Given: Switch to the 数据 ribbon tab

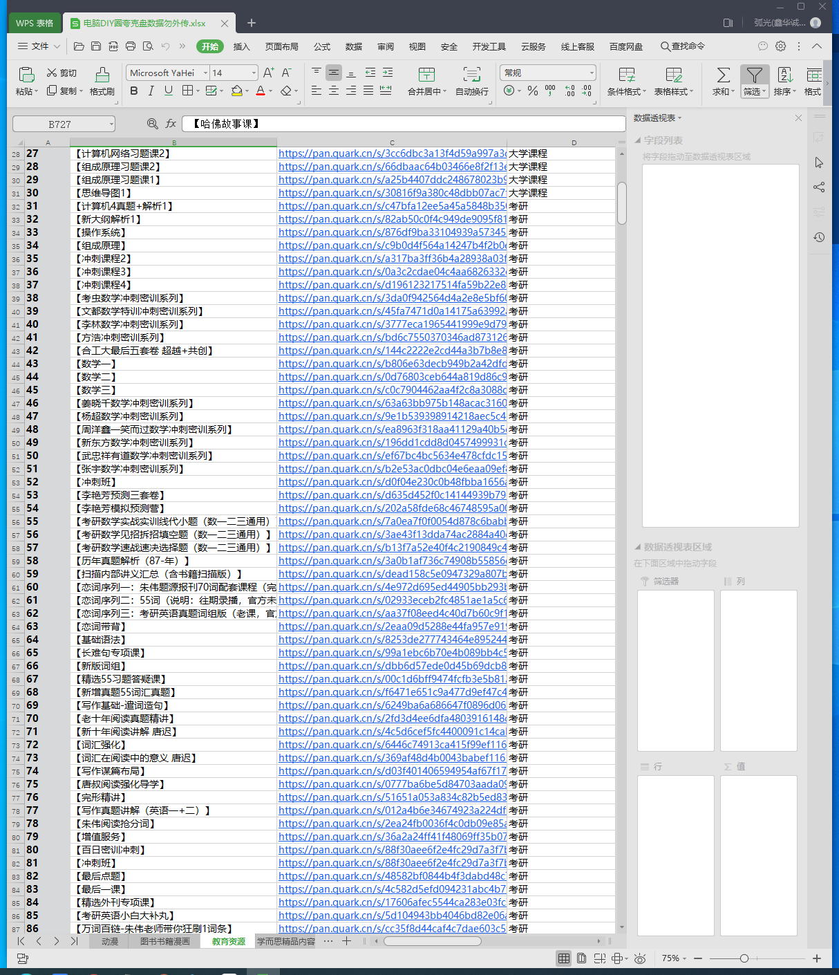Looking at the screenshot, I should [x=354, y=46].
